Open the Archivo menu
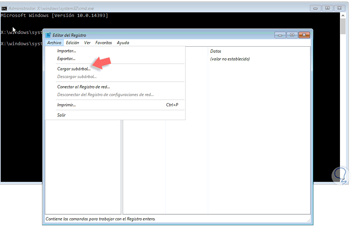 pyautogui.click(x=54, y=43)
